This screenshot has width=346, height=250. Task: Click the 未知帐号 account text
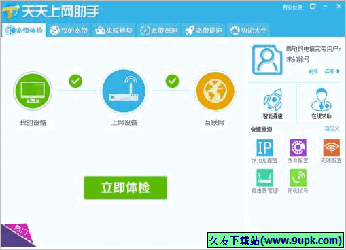pos(298,60)
